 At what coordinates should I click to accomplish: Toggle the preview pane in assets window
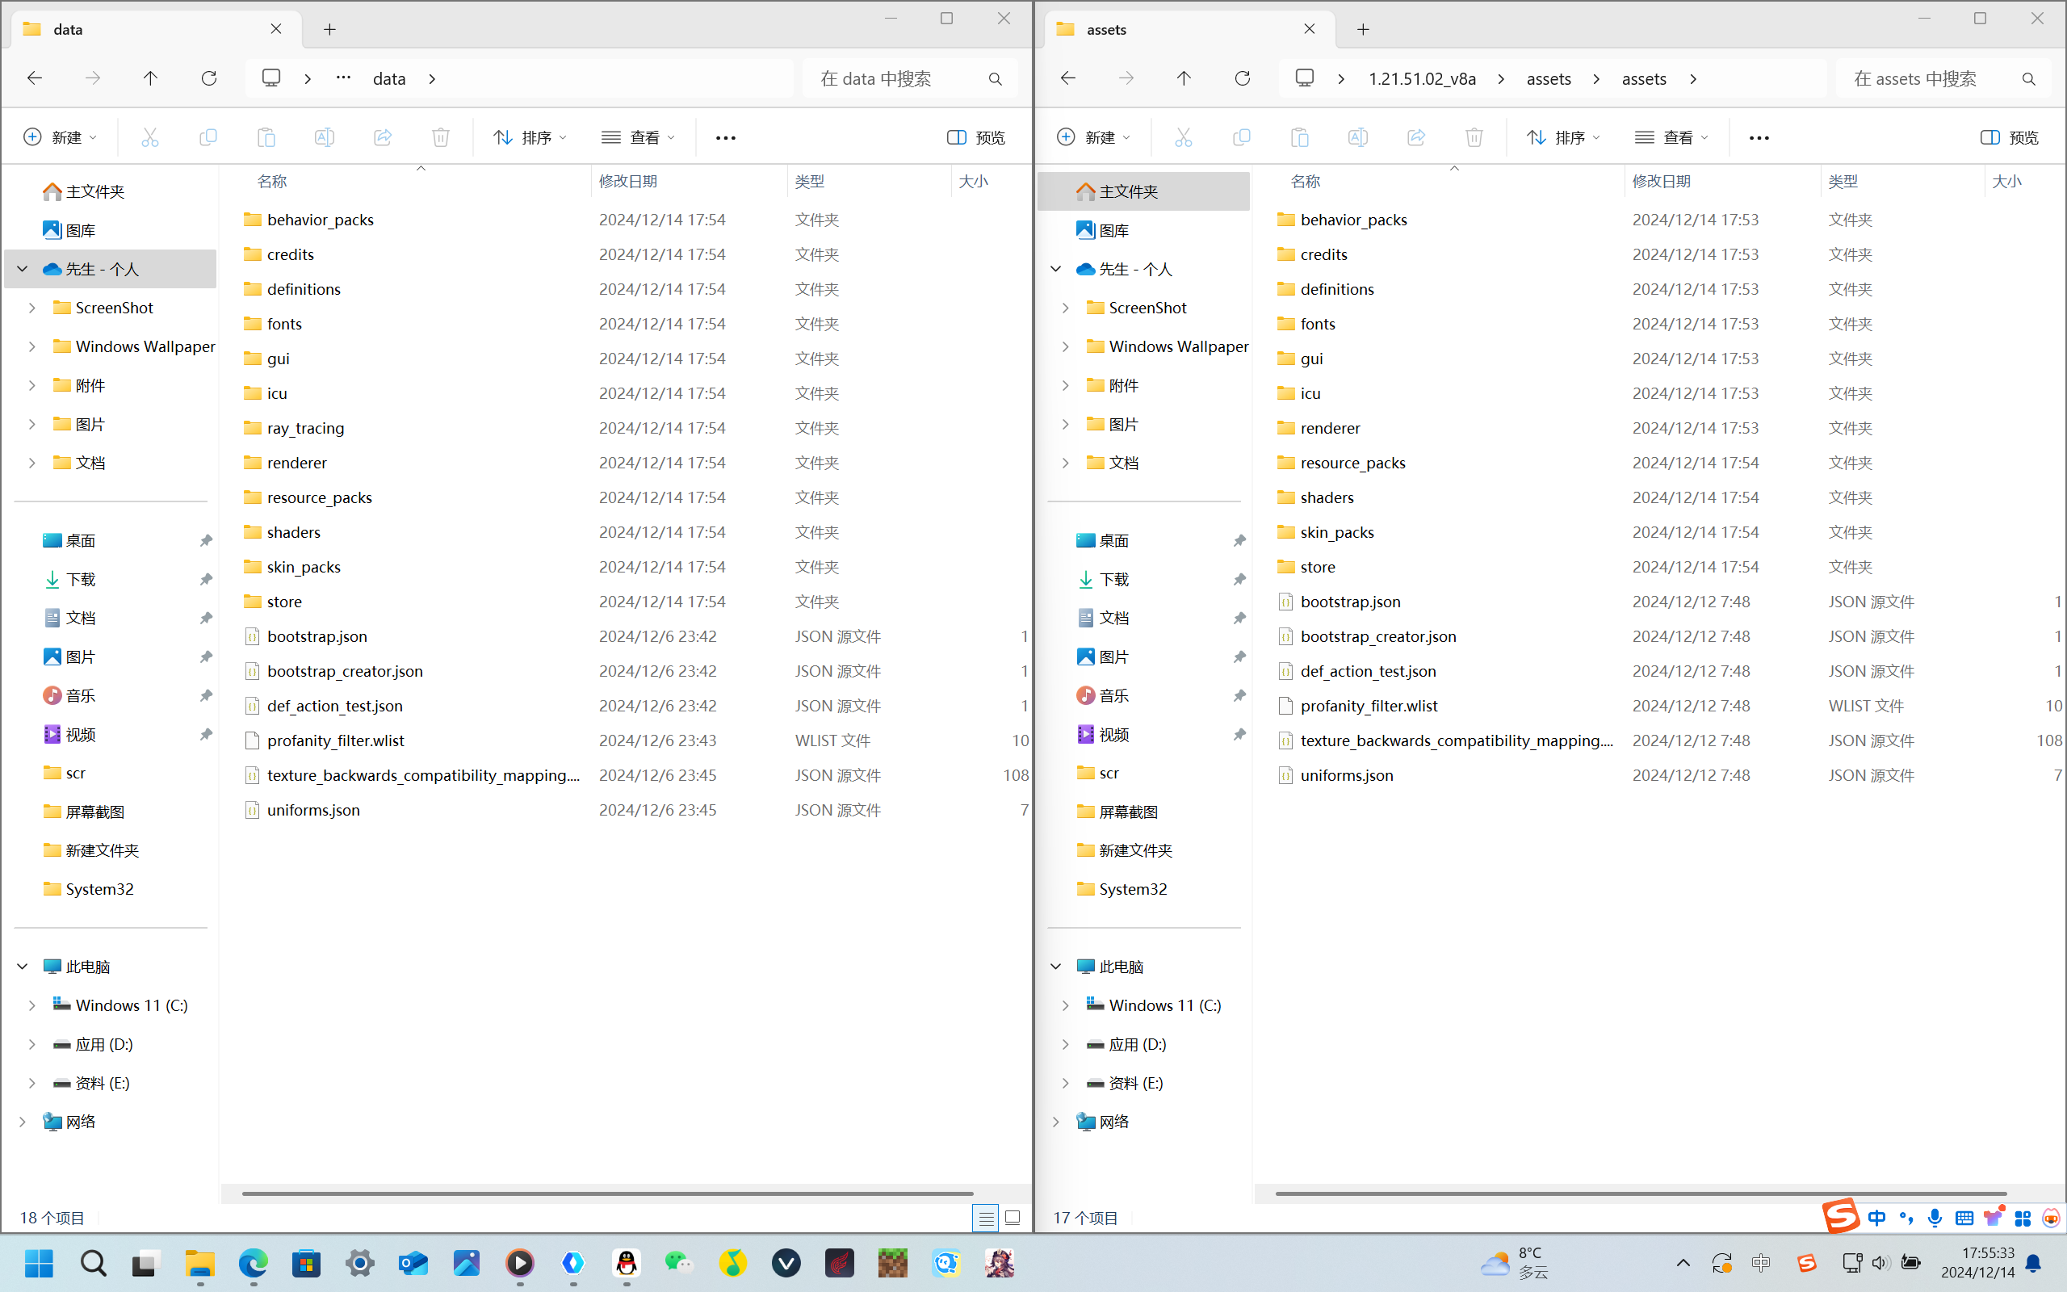[x=2010, y=136]
